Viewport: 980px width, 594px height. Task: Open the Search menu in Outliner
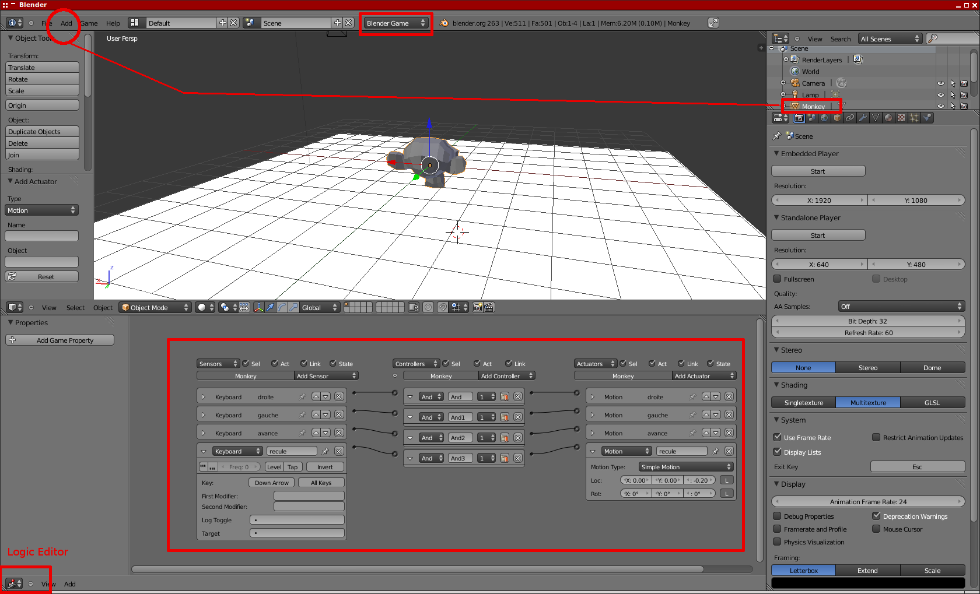[x=841, y=39]
